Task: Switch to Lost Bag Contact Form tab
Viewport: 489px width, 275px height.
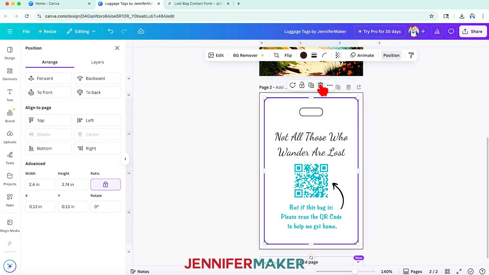Action: (x=198, y=3)
